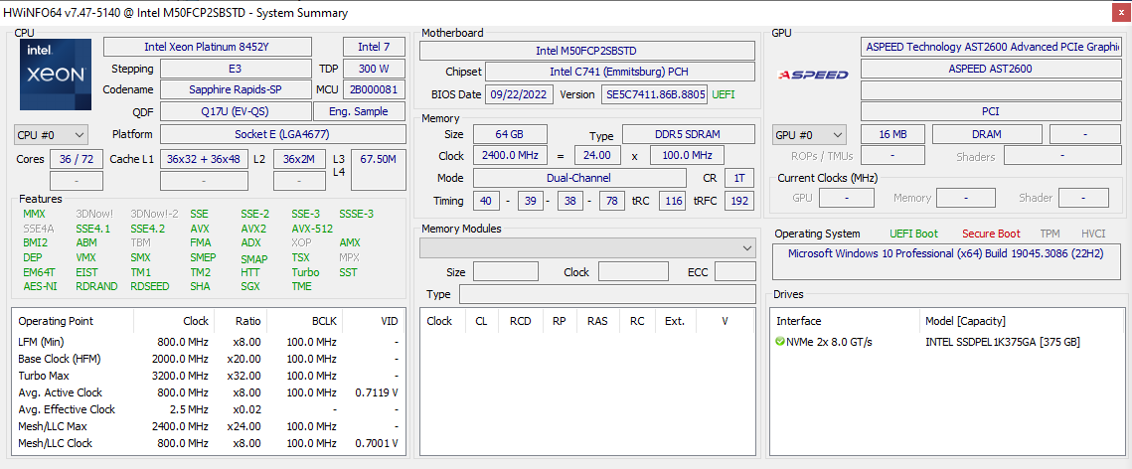Click the Ext. column header
This screenshot has height=469, width=1132.
pyautogui.click(x=674, y=321)
